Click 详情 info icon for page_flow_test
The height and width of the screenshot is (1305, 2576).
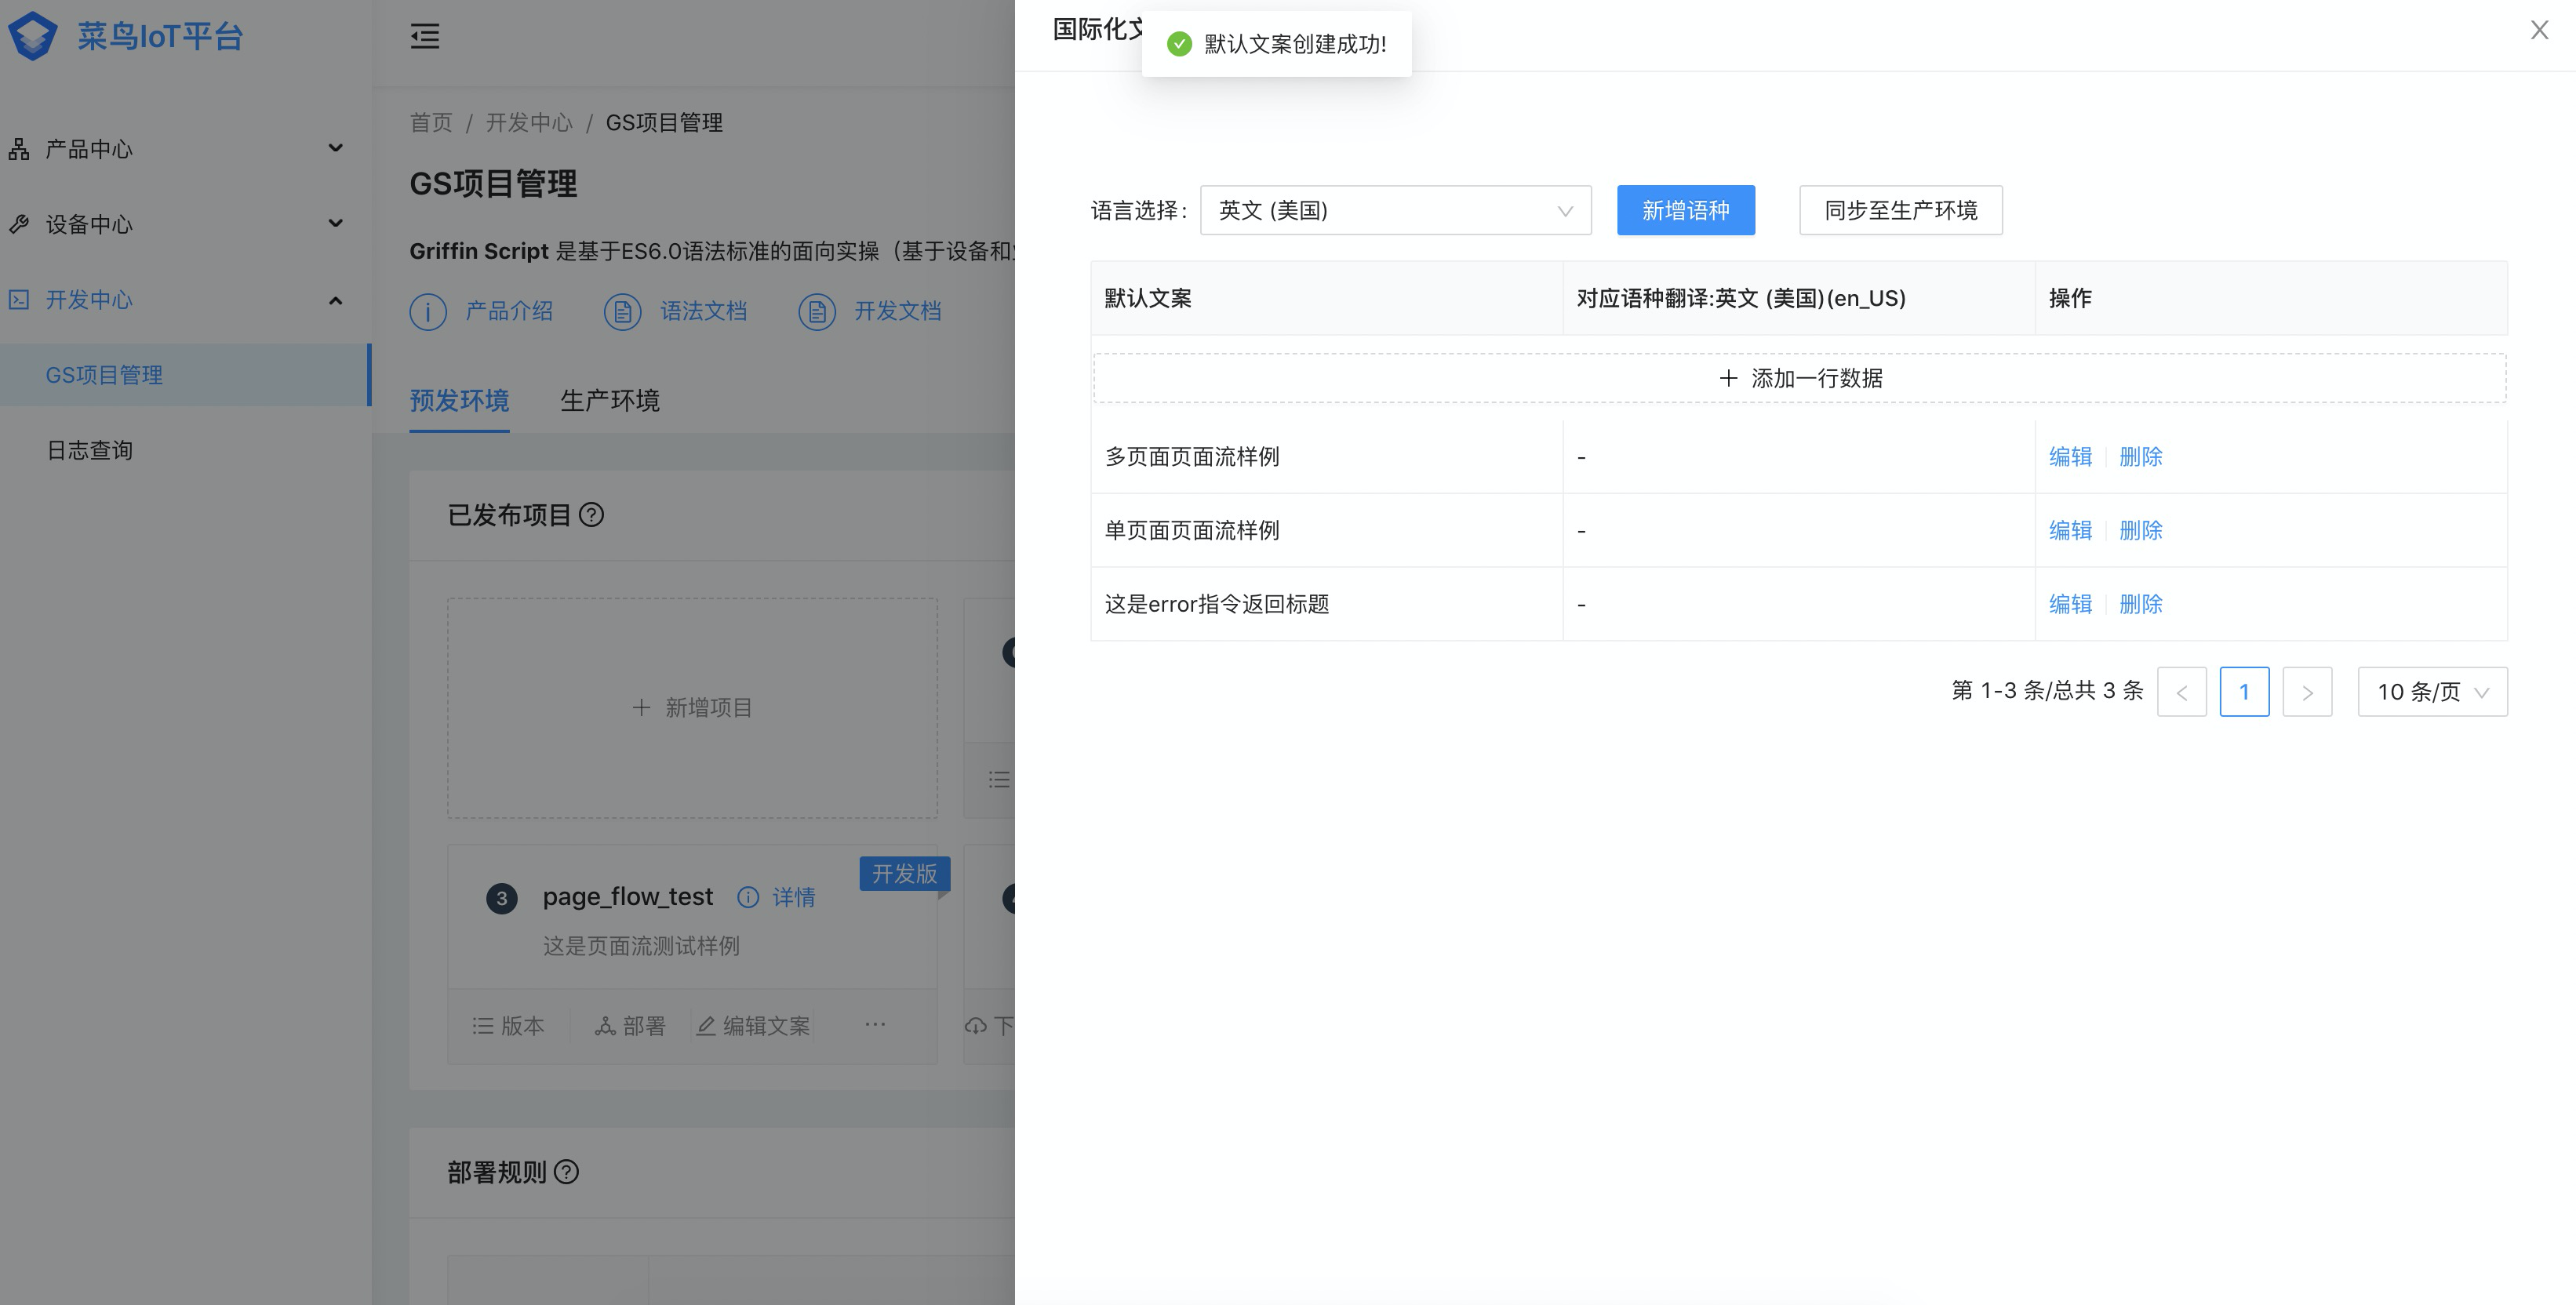pyautogui.click(x=748, y=897)
